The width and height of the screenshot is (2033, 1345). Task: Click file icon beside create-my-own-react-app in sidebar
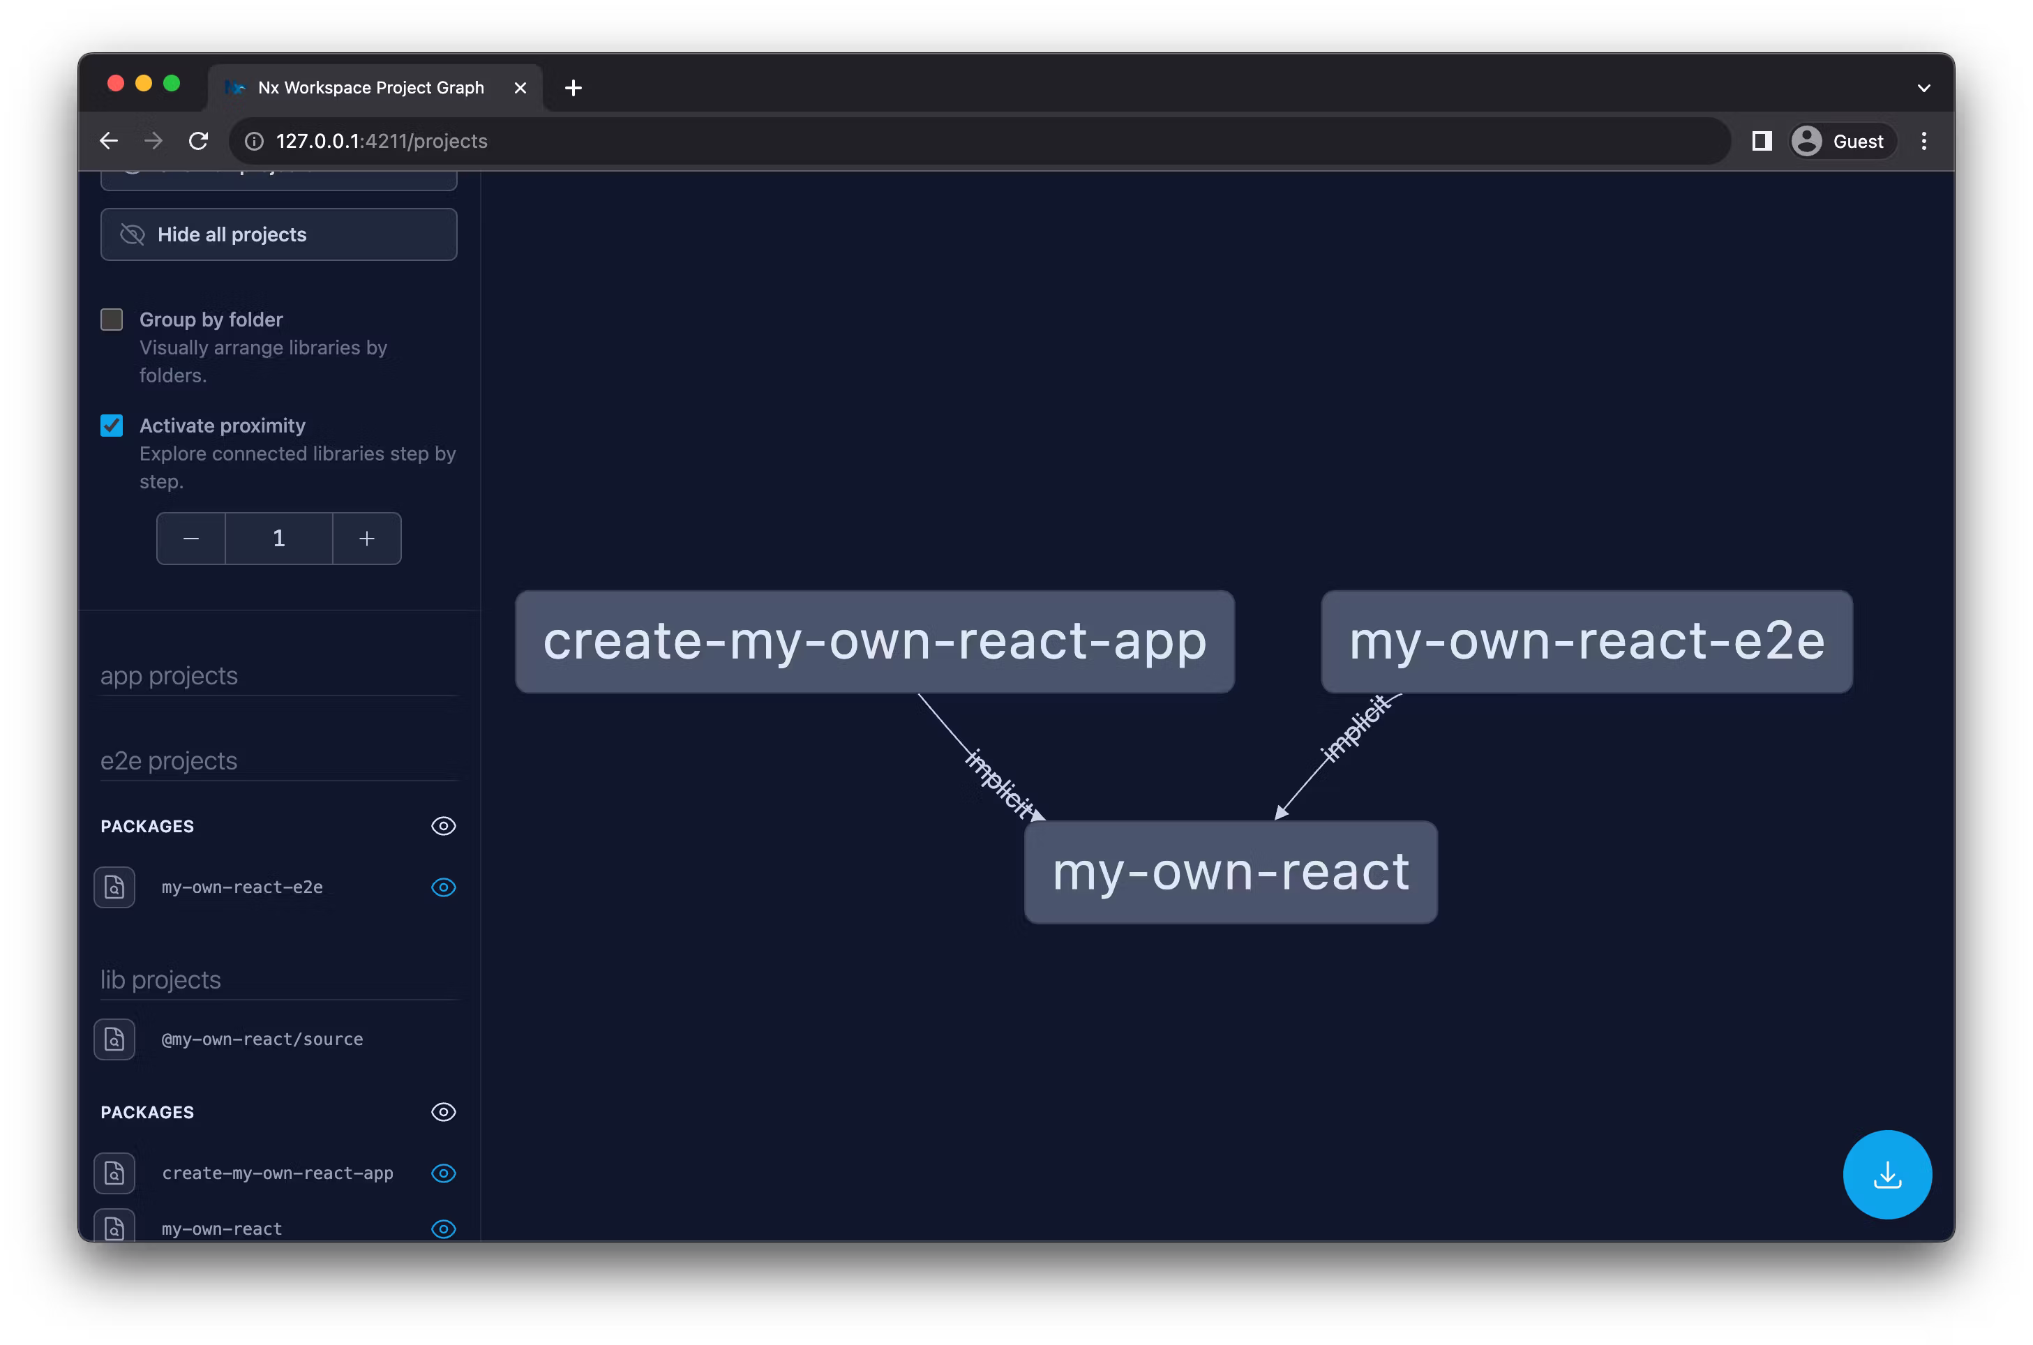114,1173
